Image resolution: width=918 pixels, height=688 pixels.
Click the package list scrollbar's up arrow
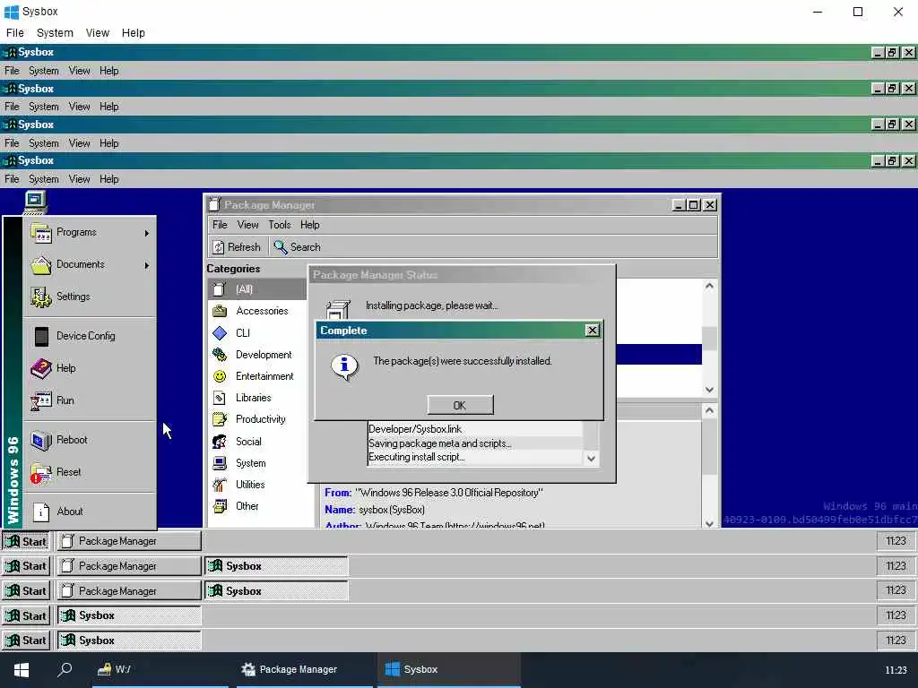coord(710,286)
